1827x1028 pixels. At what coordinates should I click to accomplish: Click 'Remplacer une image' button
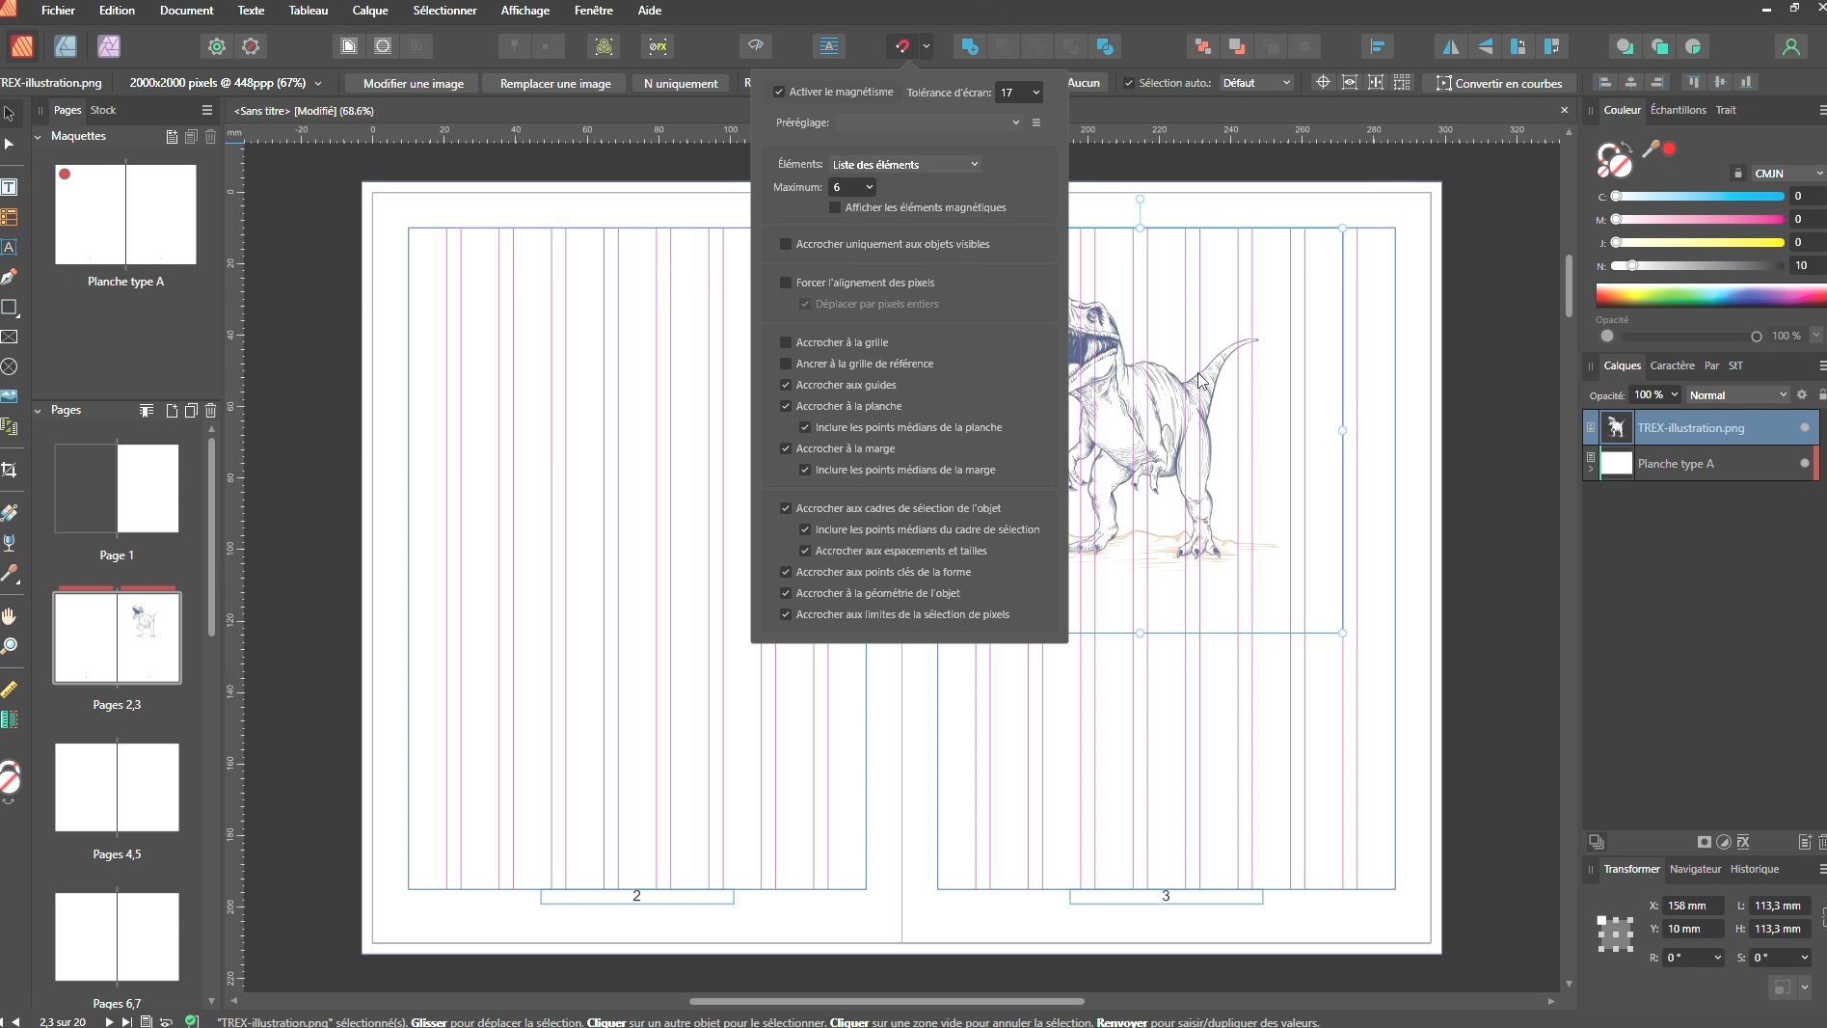[555, 84]
